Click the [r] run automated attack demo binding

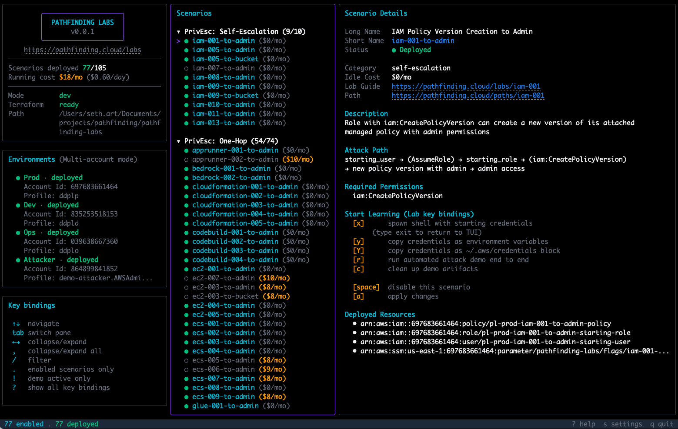[x=358, y=260]
